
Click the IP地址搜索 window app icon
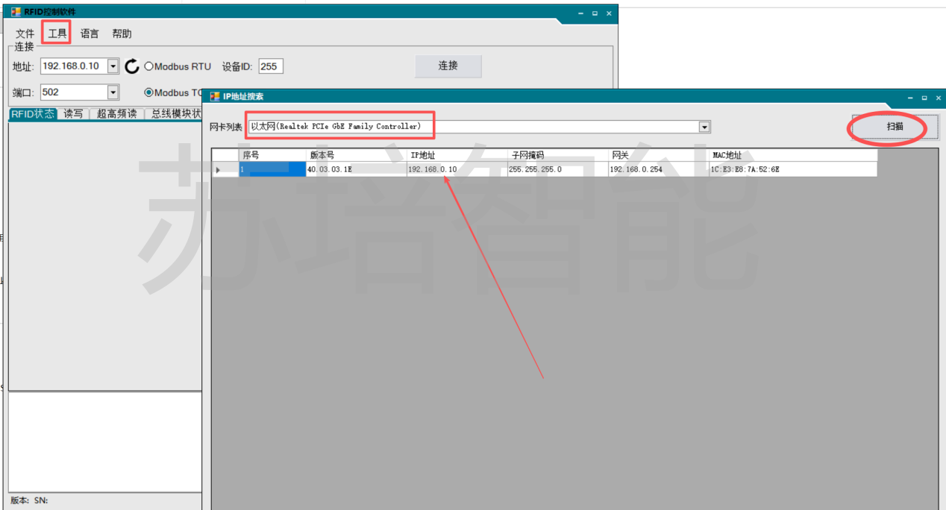point(215,96)
